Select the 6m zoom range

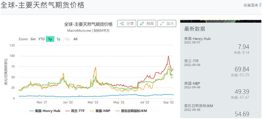click(x=33, y=39)
